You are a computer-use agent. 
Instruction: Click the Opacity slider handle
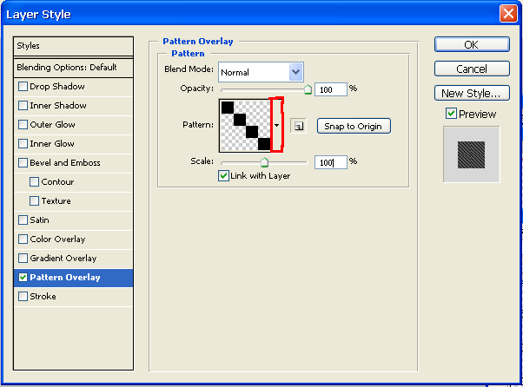click(308, 89)
